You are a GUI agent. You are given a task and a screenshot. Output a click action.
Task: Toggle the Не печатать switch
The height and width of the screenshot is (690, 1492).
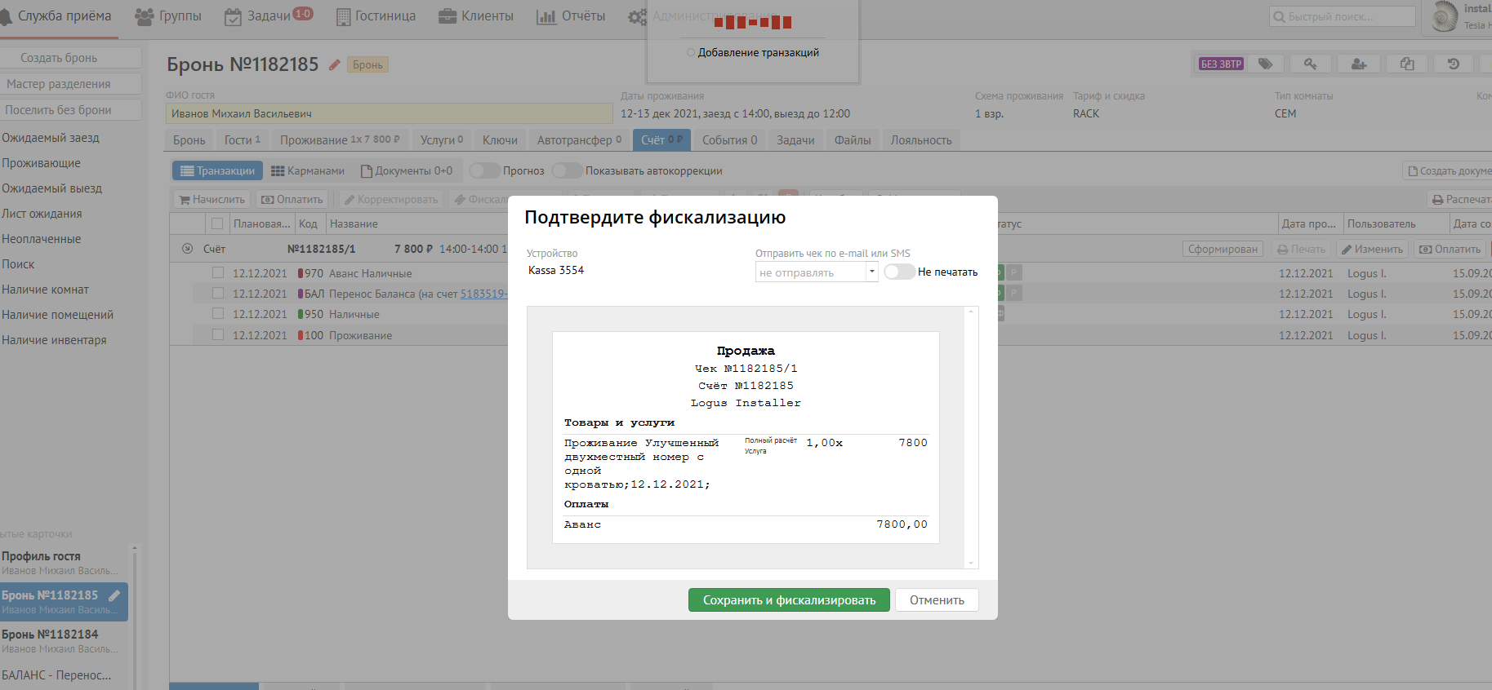click(x=899, y=272)
